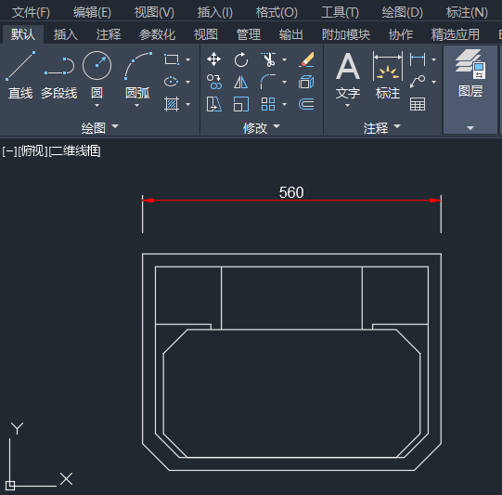Viewport: 502px width, 495px height.
Task: Open the 工具(T) menu
Action: click(x=340, y=12)
